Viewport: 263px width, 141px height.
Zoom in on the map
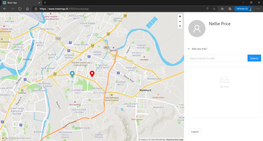(x=180, y=16)
